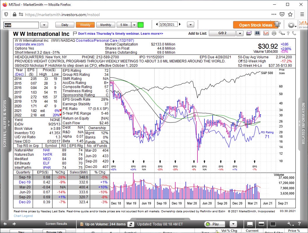Screen dimensions: 308x233
Task: Go to previous date with left arrow
Action: click(157, 24)
